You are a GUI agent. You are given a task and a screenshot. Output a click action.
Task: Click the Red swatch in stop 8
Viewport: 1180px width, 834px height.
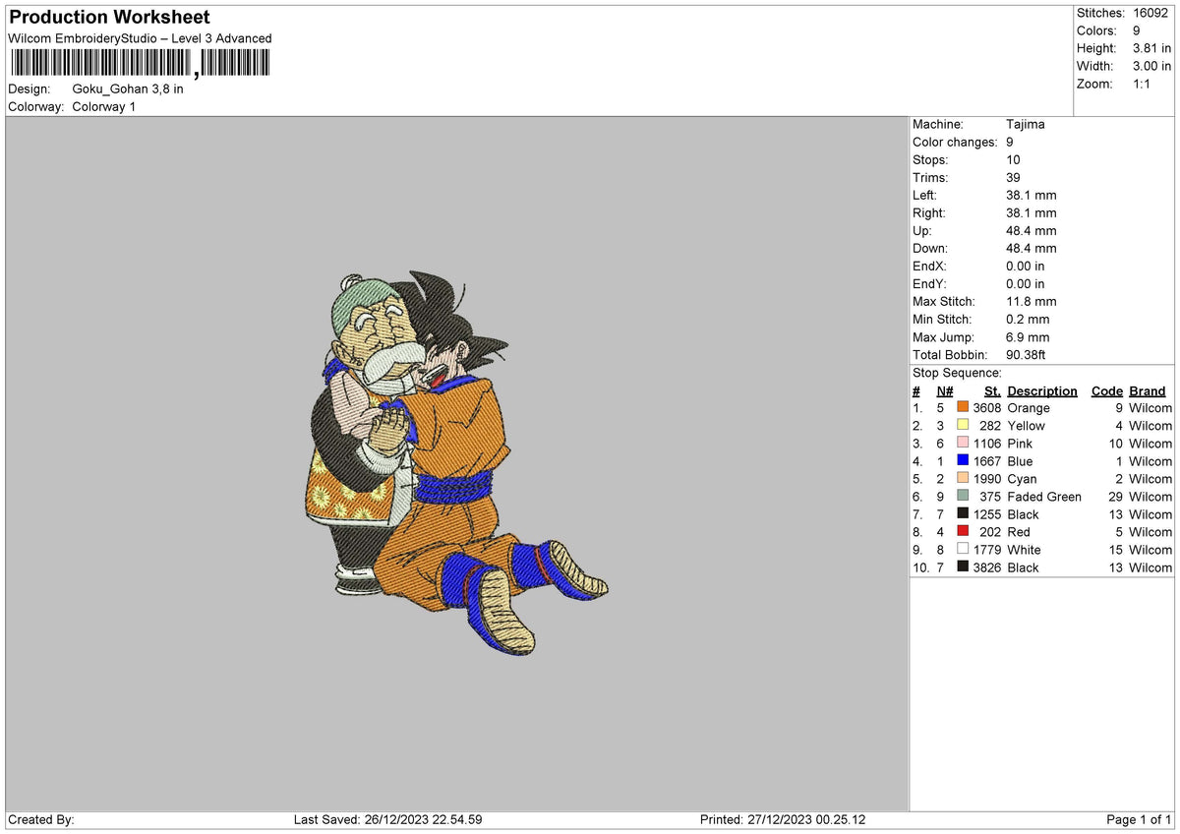click(x=963, y=531)
